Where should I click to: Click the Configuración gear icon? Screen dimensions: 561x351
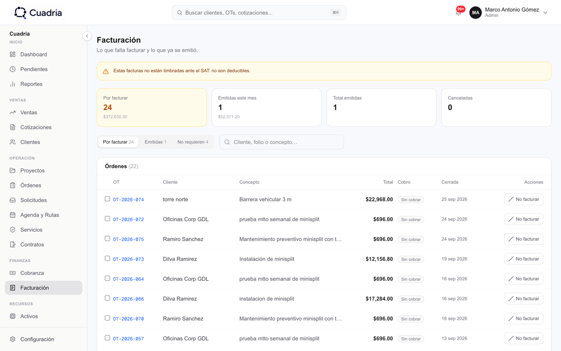[13, 339]
